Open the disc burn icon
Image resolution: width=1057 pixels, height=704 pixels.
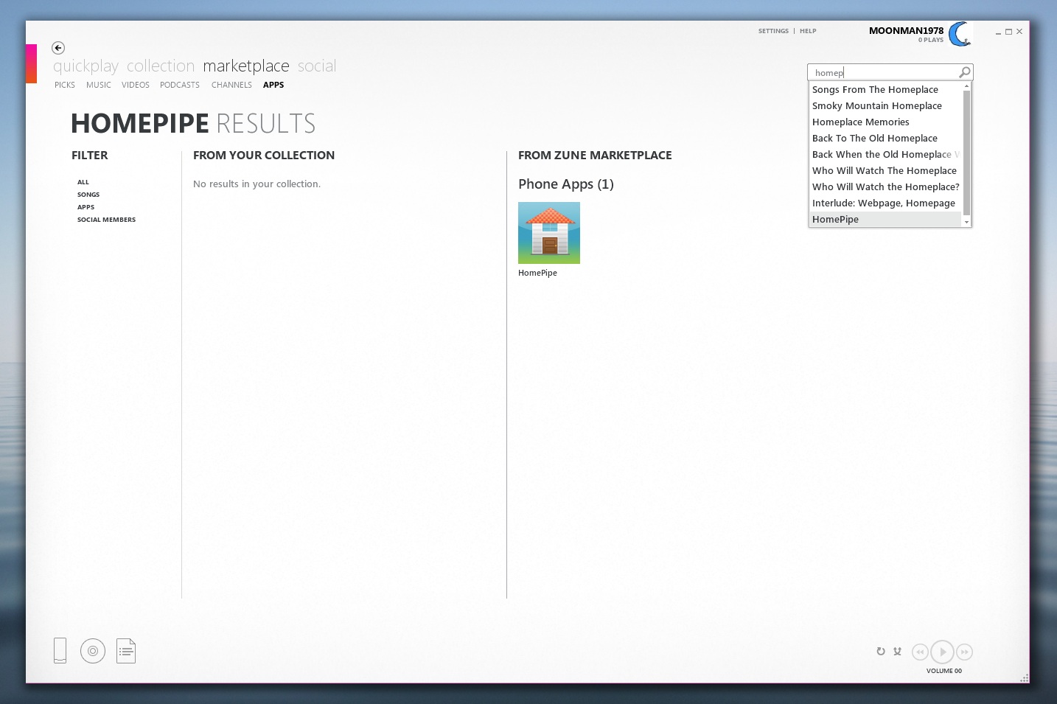93,651
